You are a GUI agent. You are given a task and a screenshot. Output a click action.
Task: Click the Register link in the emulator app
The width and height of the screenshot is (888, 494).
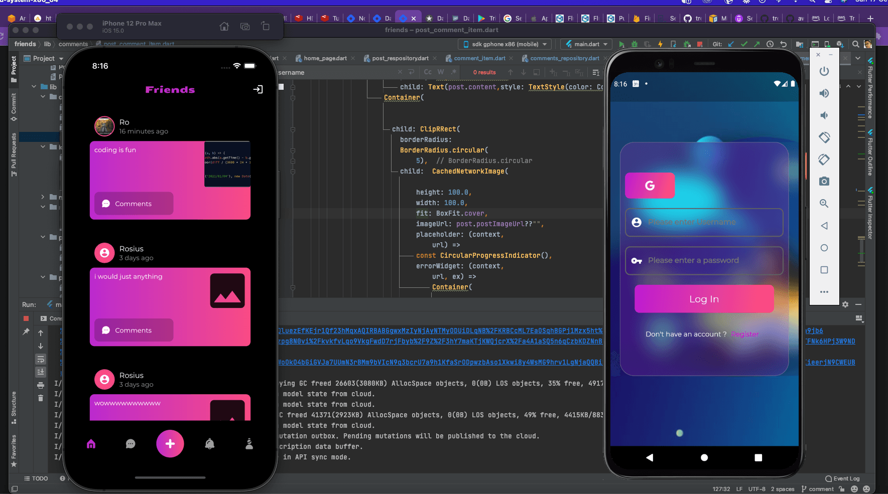click(745, 334)
